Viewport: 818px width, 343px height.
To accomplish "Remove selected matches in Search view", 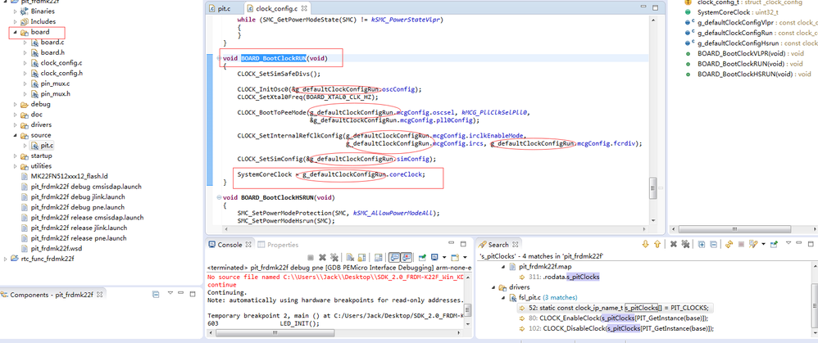I will coord(674,244).
